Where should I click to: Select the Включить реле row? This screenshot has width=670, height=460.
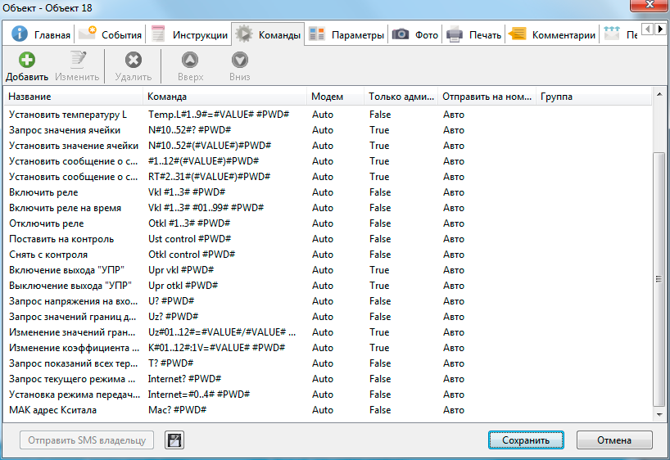click(328, 192)
